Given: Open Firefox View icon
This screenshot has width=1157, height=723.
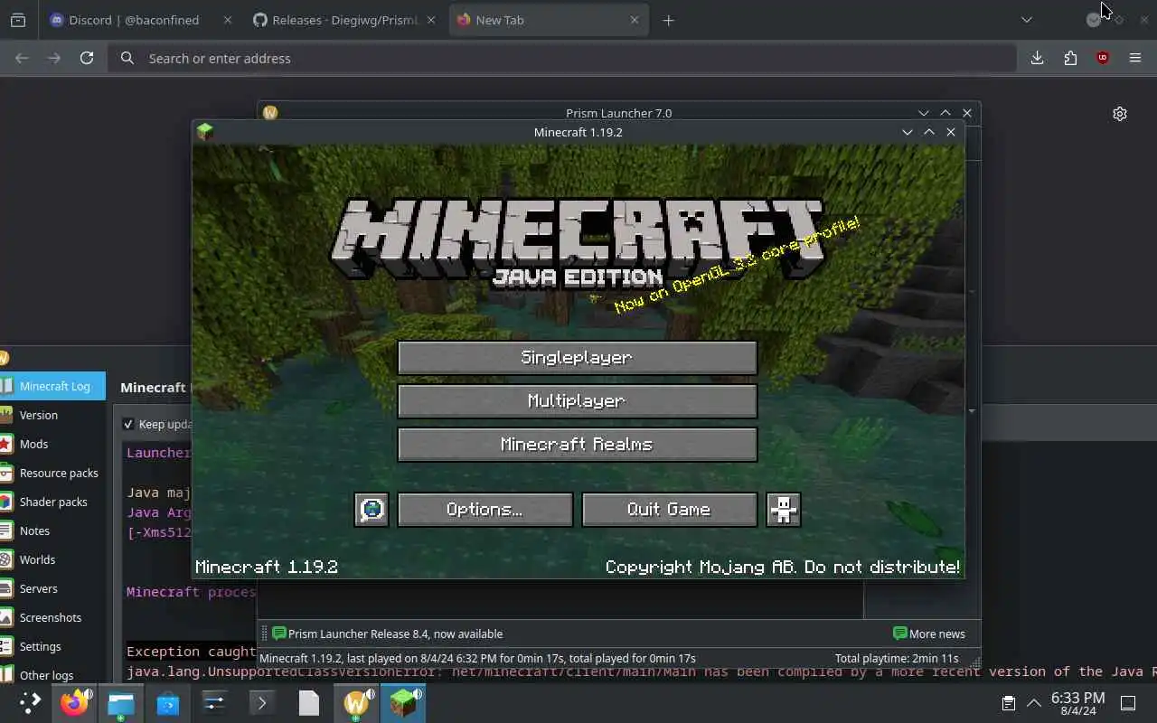Looking at the screenshot, I should 18,20.
